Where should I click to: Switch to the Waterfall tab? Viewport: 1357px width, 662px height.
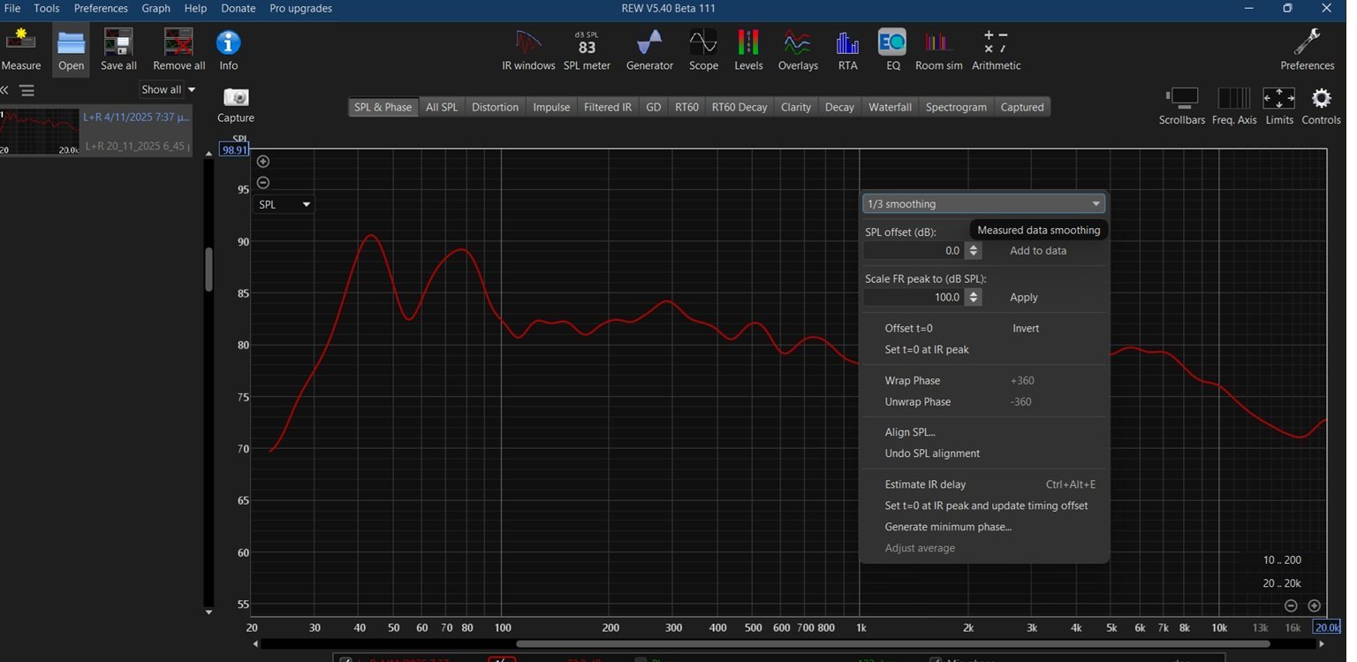pos(890,107)
